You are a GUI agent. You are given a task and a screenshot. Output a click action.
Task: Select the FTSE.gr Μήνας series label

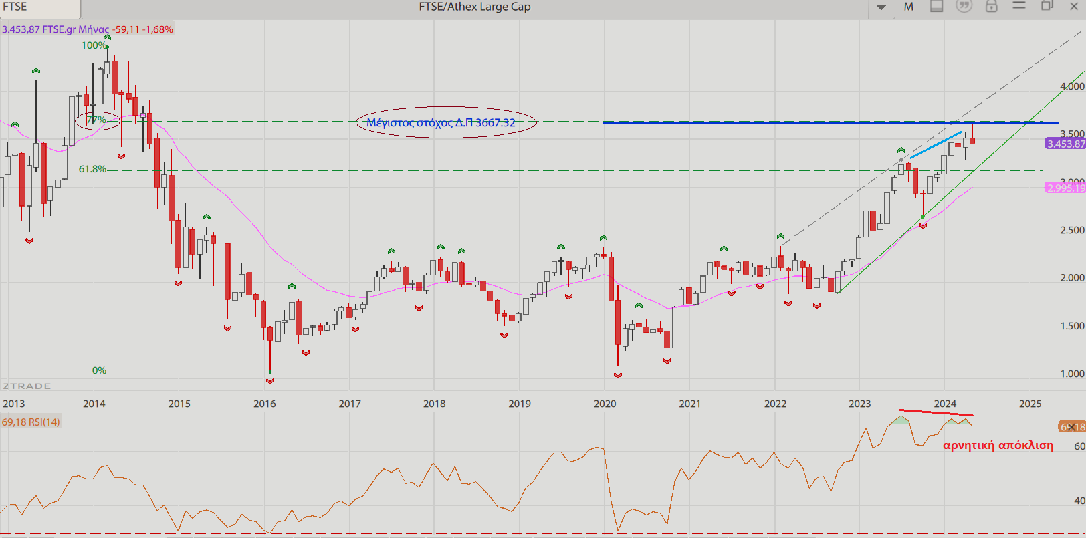[76, 29]
